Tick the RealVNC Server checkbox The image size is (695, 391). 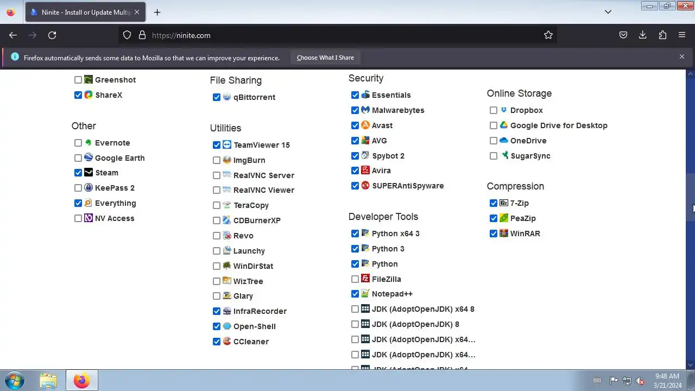[x=217, y=175]
